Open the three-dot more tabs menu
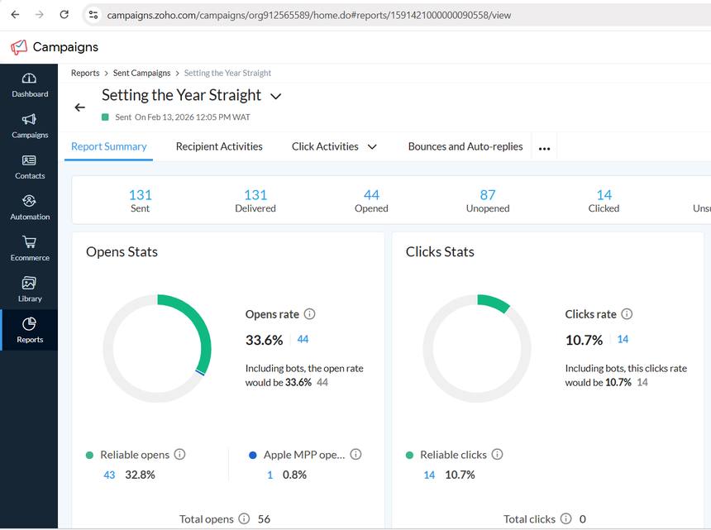 pos(544,149)
